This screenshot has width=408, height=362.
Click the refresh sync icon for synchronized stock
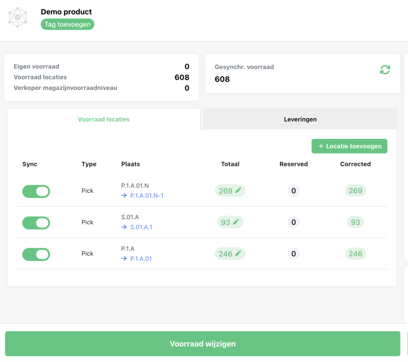tap(384, 70)
